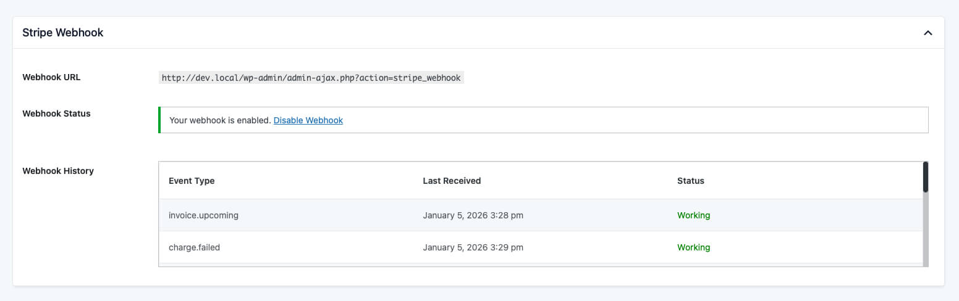
Task: Click the Webhook Status label
Action: (56, 113)
